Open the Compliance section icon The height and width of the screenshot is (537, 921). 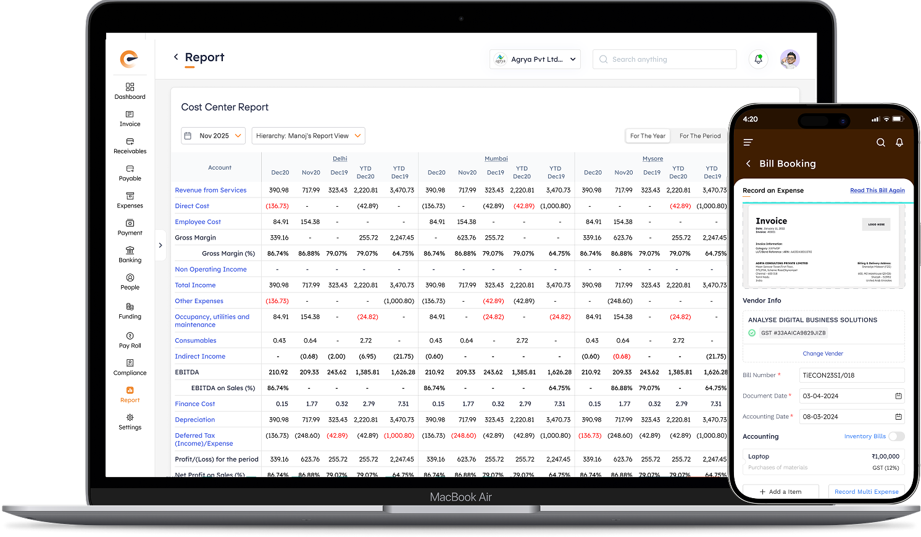pos(130,364)
